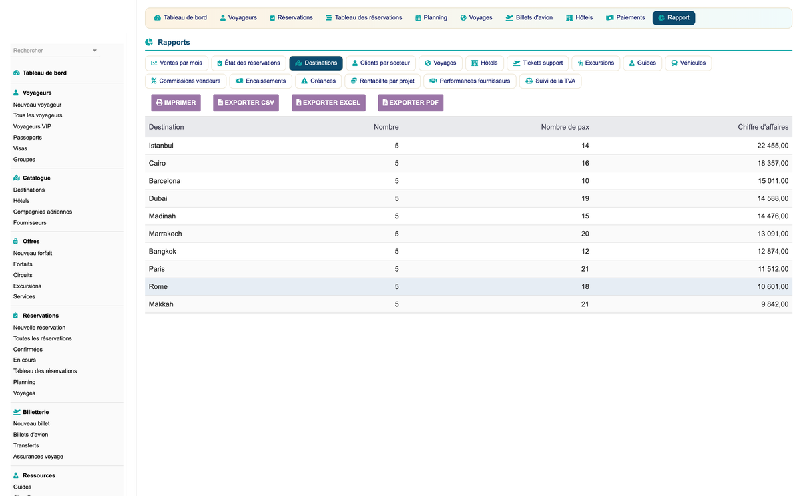Screen dimensions: 801x496
Task: Click the Offres section icon in sidebar
Action: [17, 241]
